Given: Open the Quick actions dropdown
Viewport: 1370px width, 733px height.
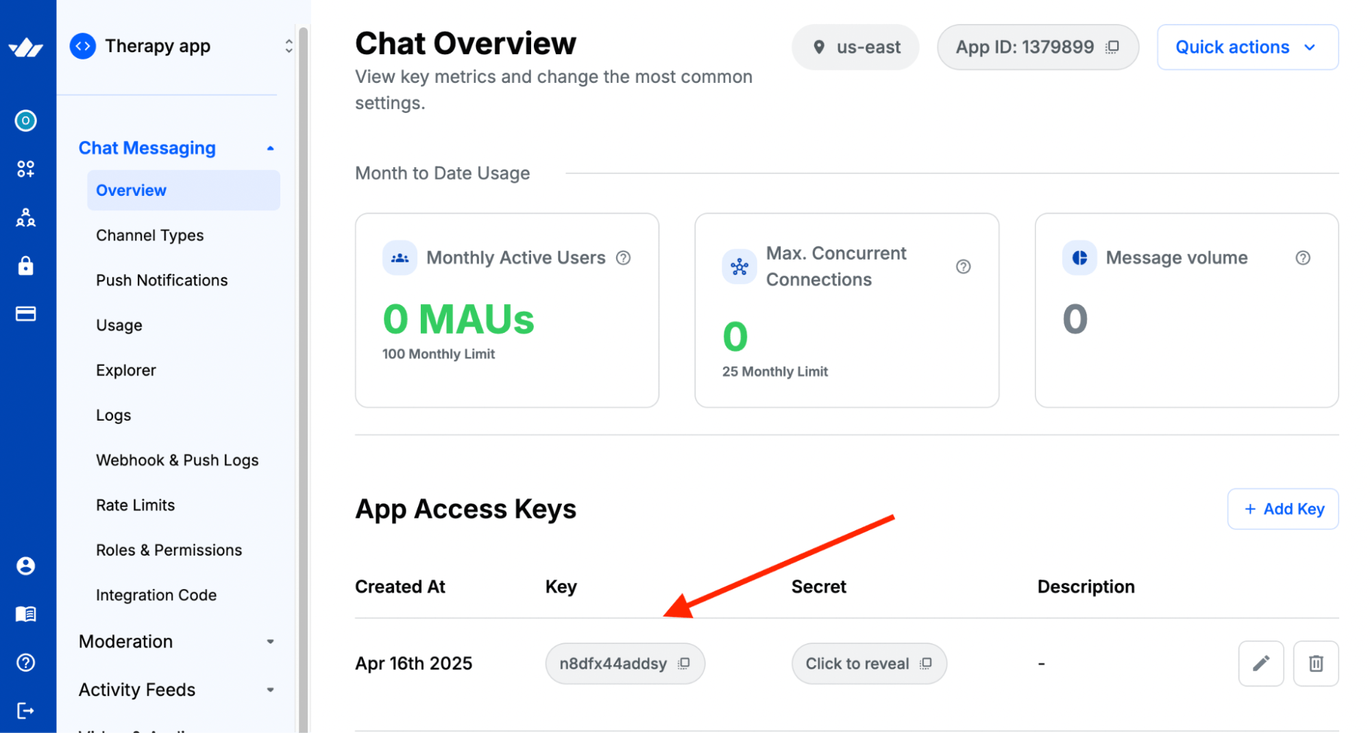Looking at the screenshot, I should [x=1247, y=47].
